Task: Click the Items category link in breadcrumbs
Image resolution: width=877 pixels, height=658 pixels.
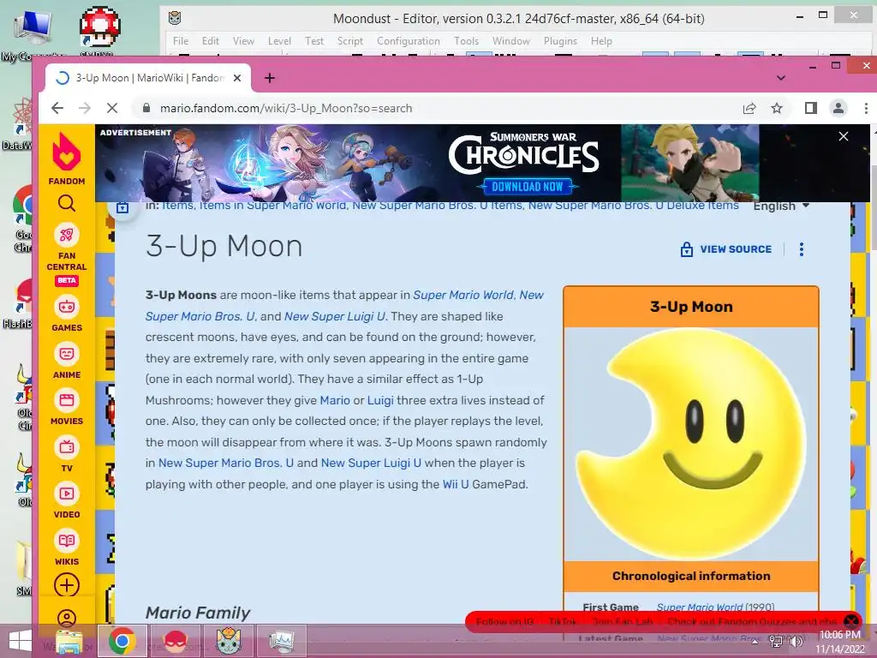Action: (178, 206)
